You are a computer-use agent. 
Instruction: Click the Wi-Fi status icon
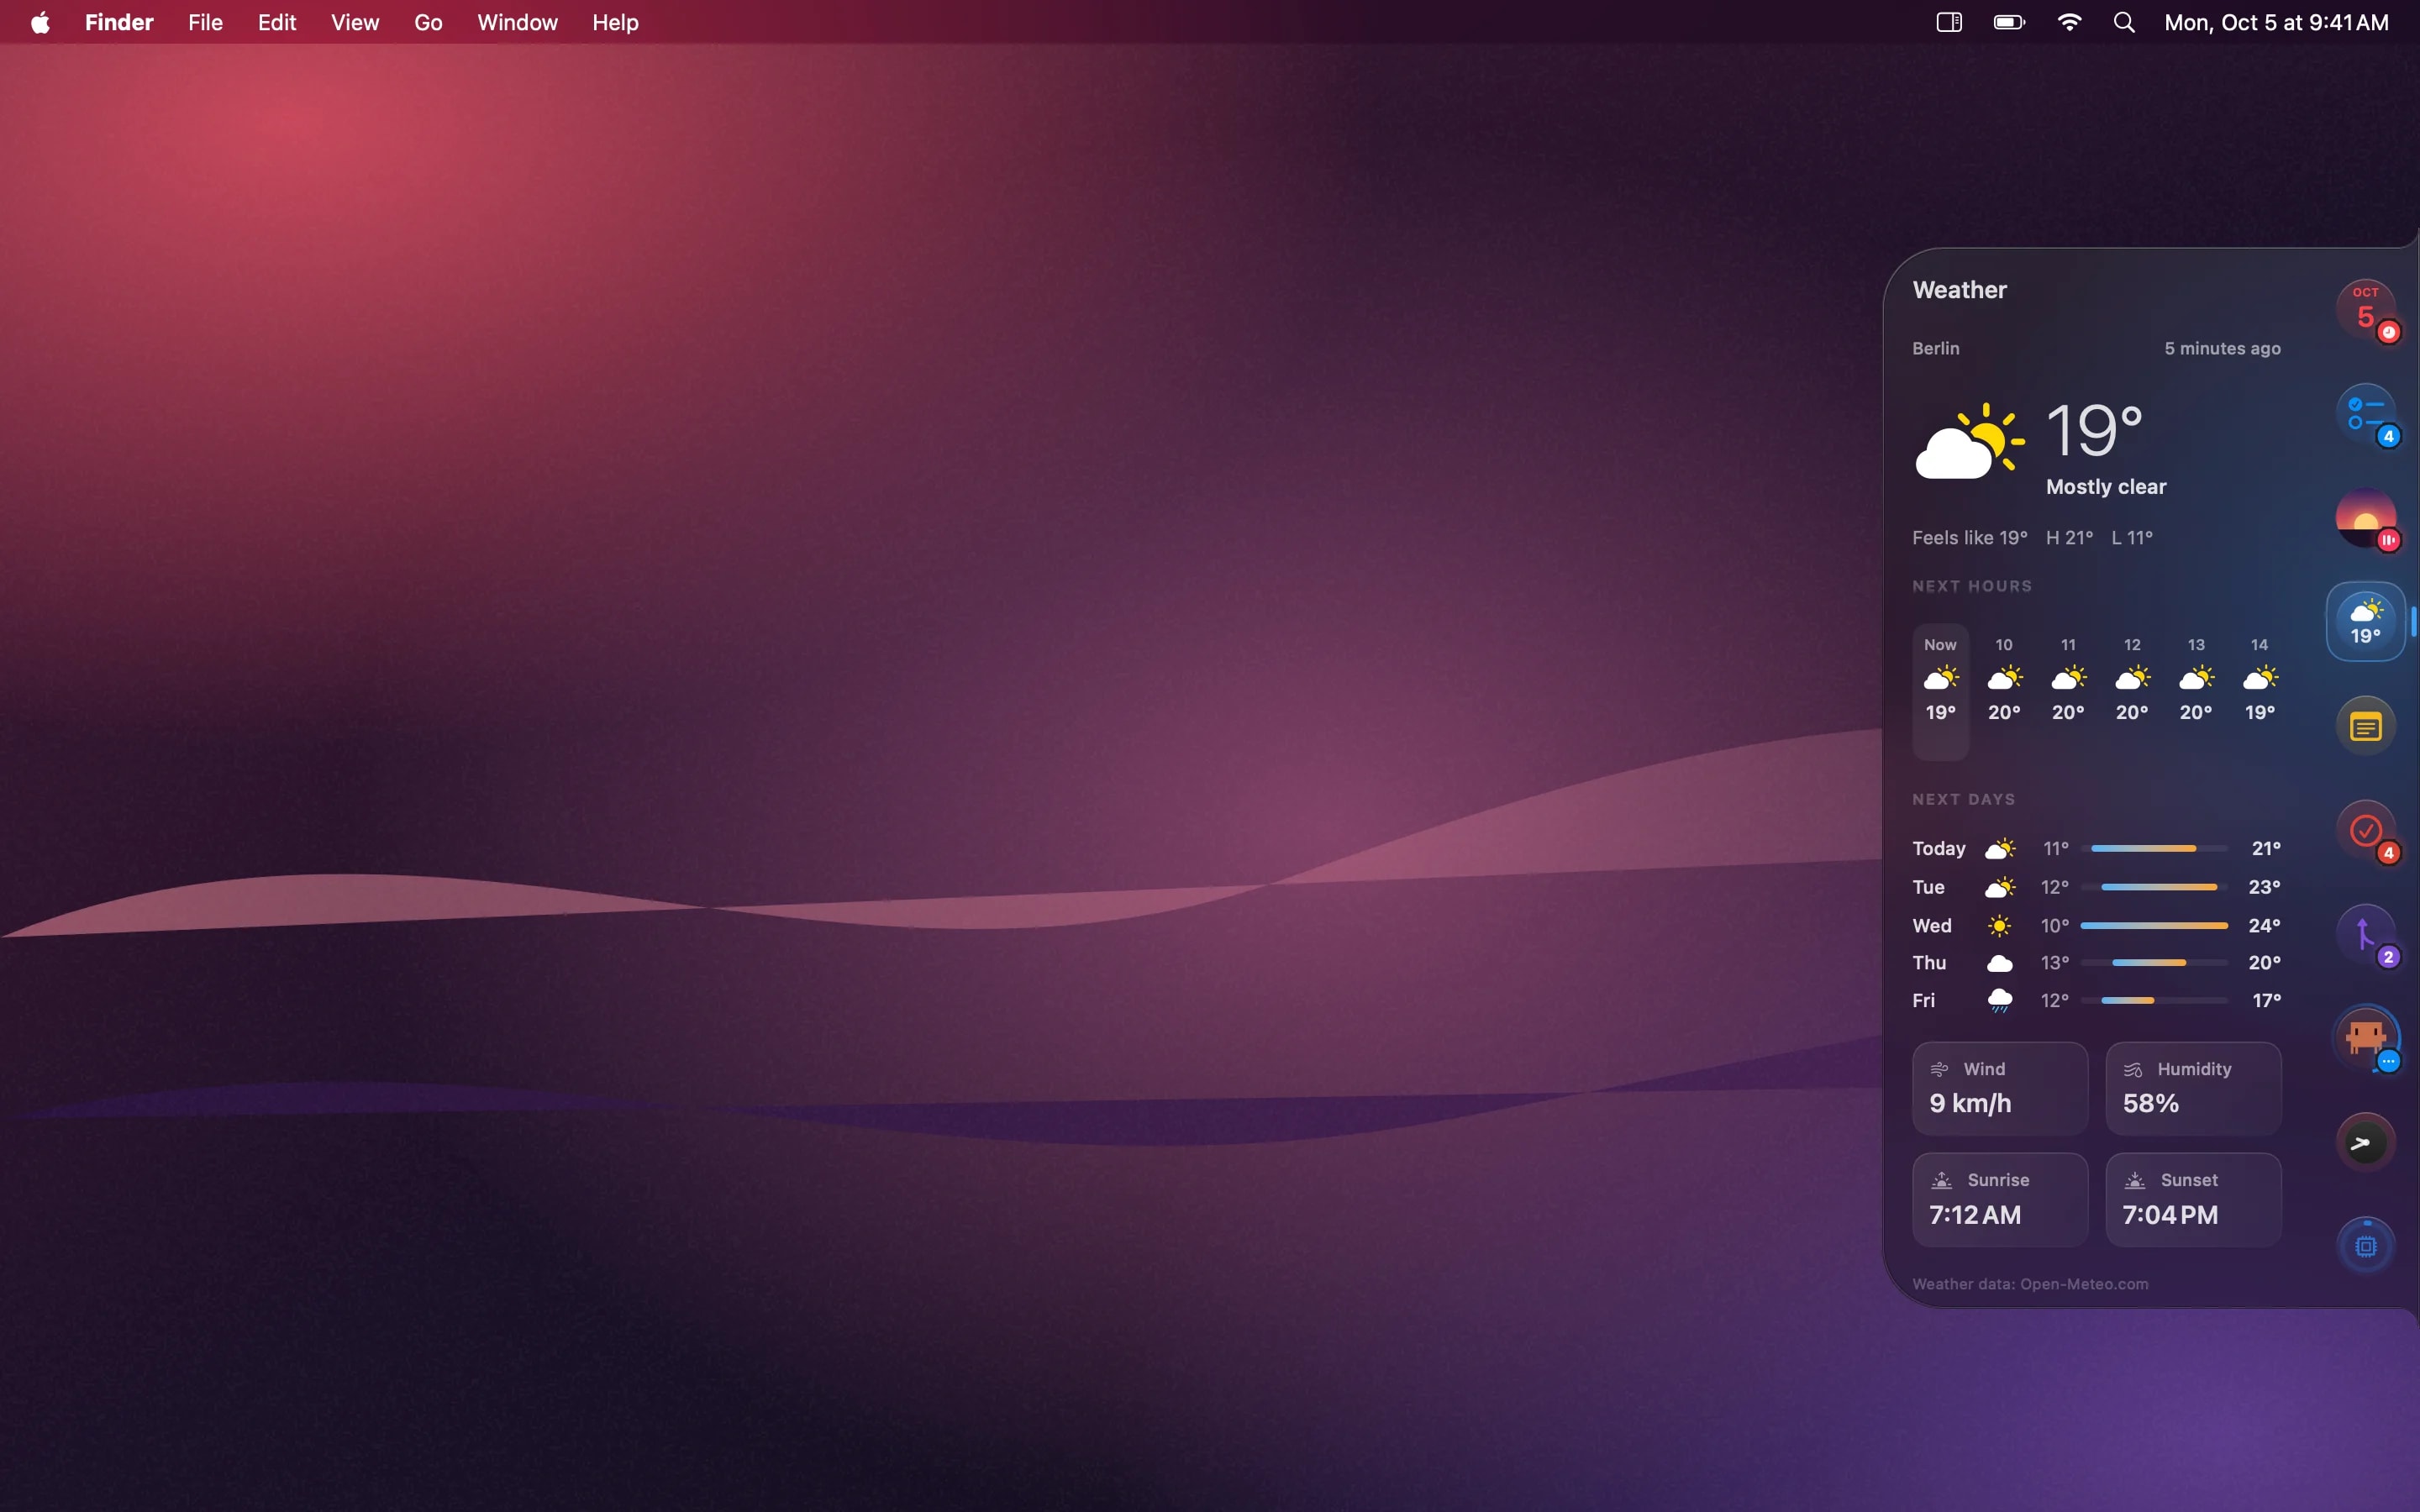[2069, 22]
